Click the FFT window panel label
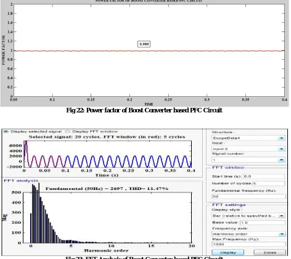The width and height of the screenshot is (291, 259). 228,168
